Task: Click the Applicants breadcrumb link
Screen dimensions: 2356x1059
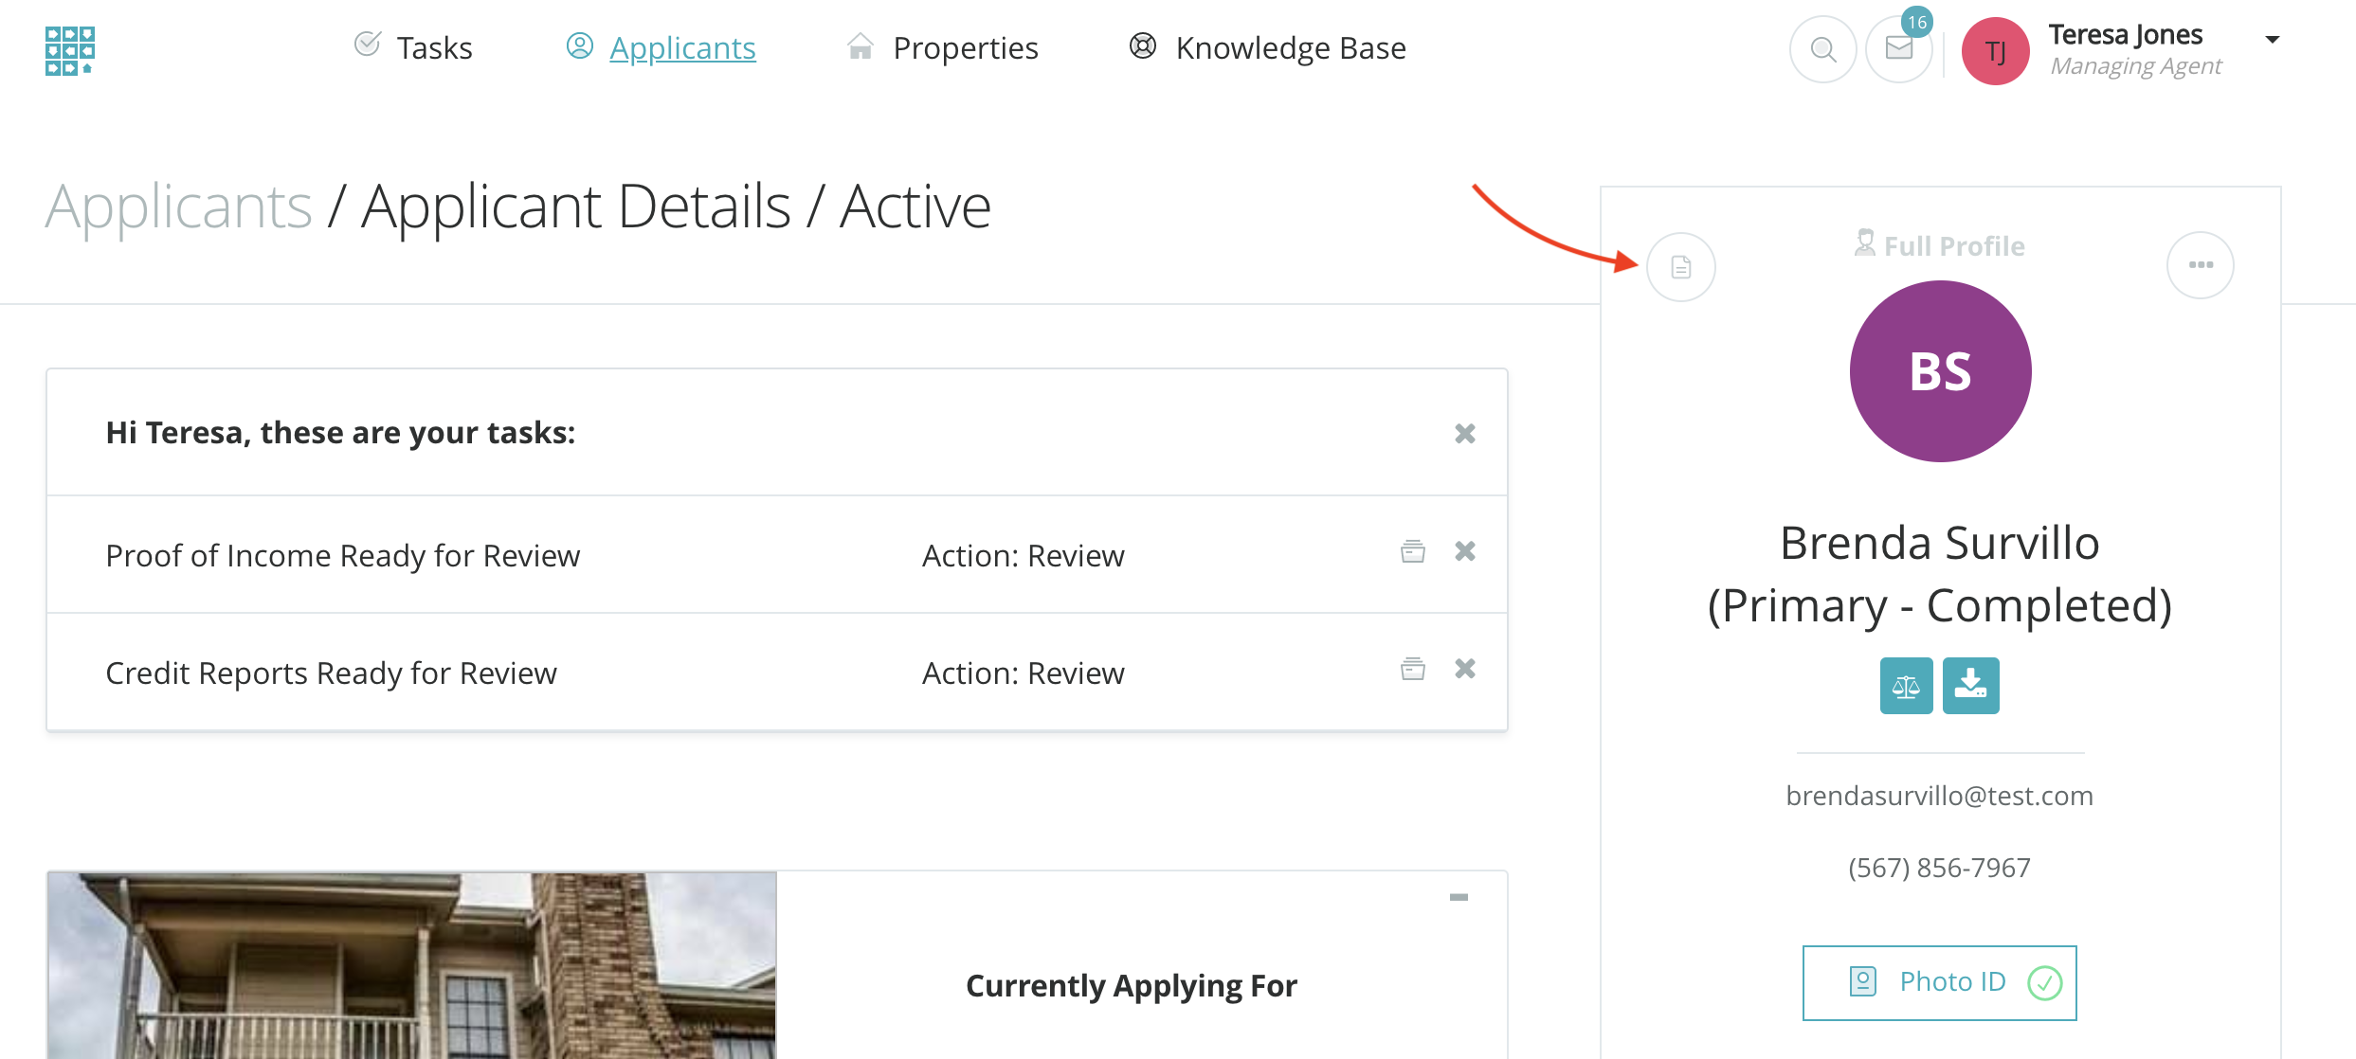Action: 179,206
